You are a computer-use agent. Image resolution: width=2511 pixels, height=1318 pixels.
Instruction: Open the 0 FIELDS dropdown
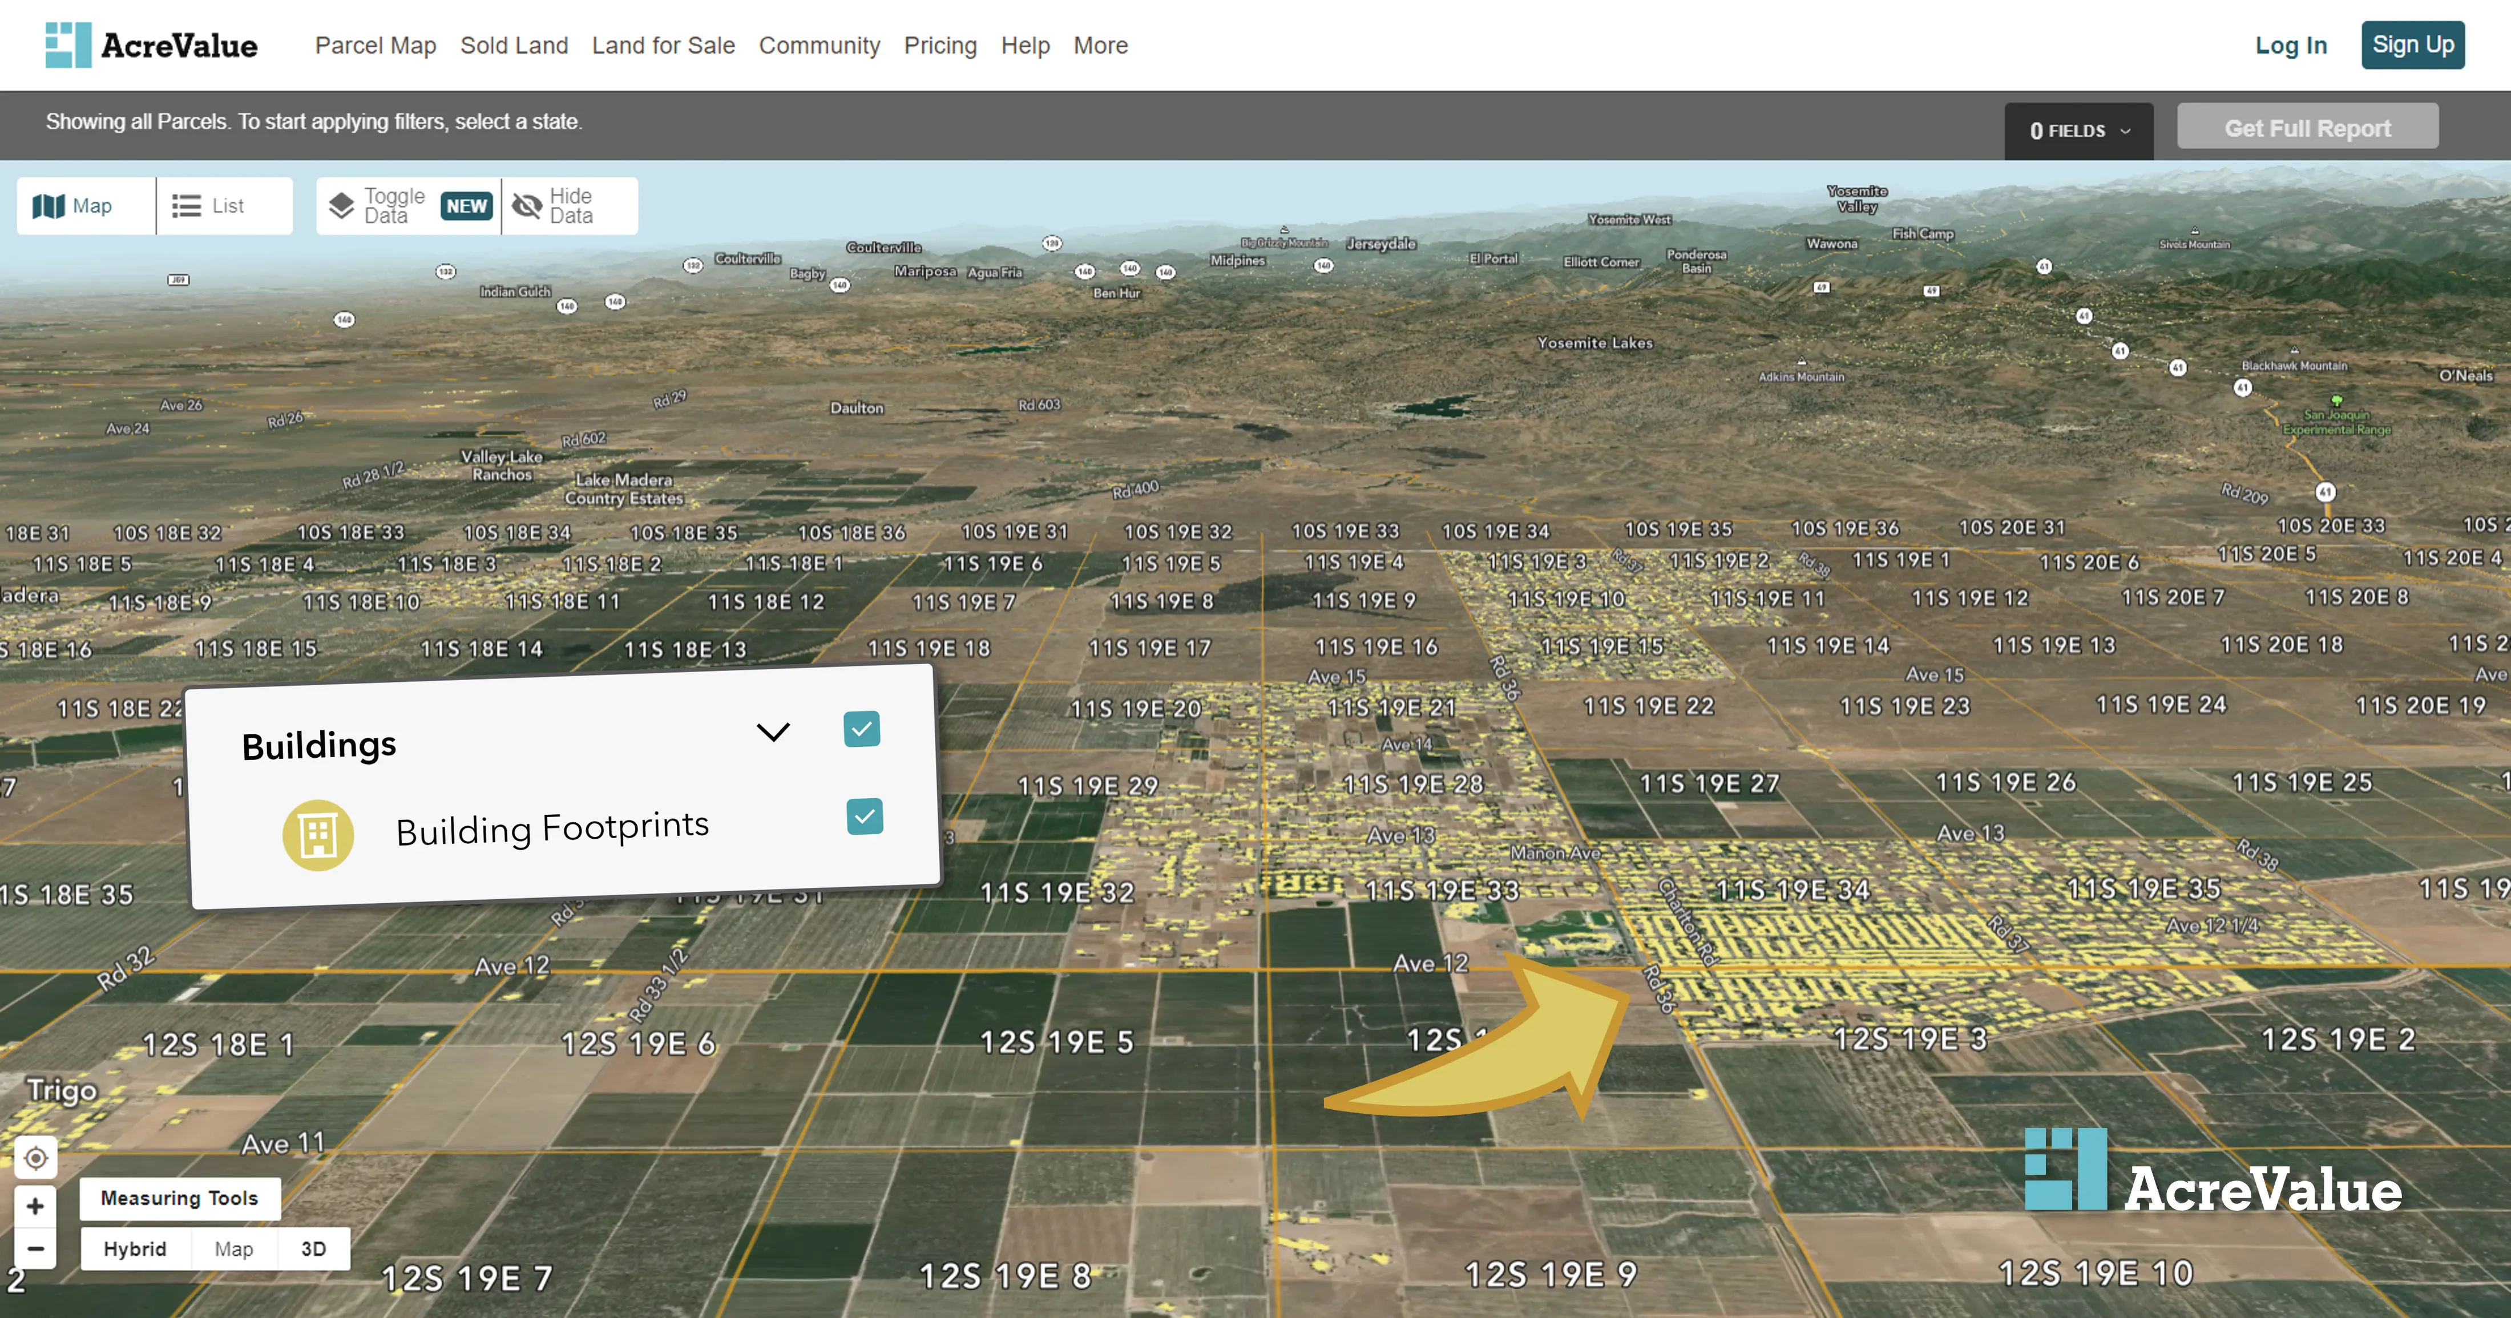tap(2078, 131)
